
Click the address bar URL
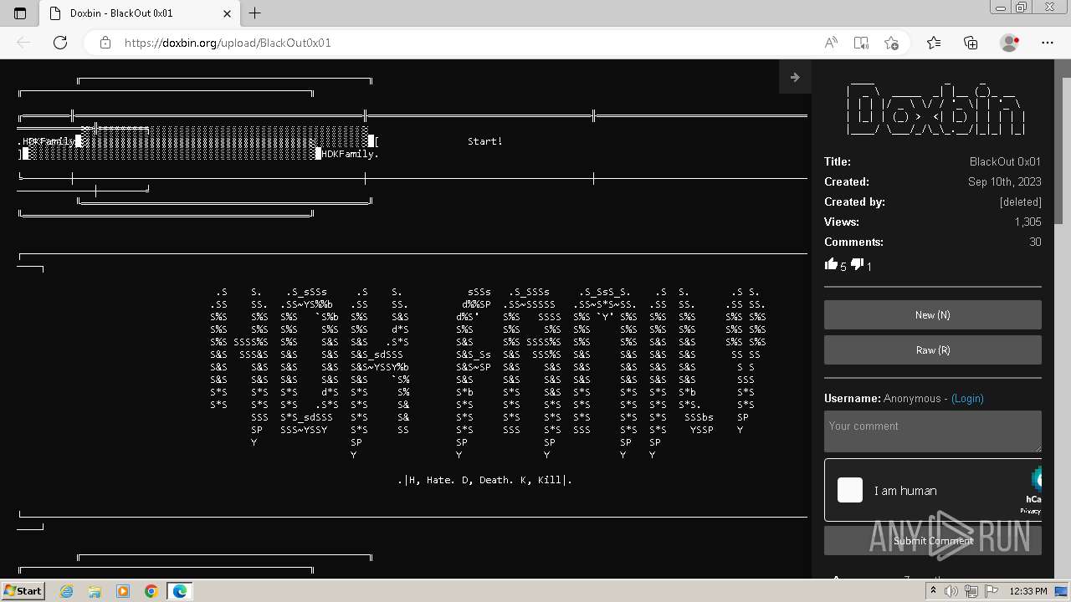pyautogui.click(x=228, y=43)
